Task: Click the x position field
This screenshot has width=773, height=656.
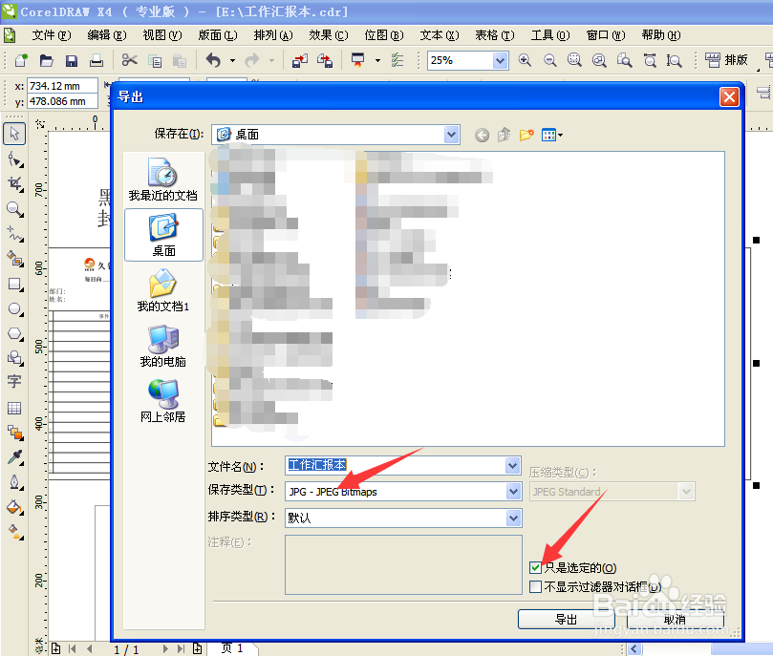Action: [x=61, y=86]
